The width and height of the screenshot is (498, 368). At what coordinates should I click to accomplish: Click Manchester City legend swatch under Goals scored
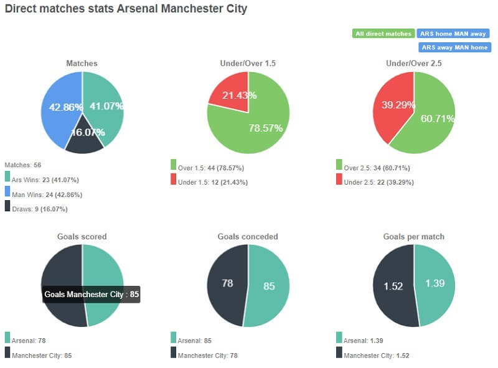coord(7,352)
